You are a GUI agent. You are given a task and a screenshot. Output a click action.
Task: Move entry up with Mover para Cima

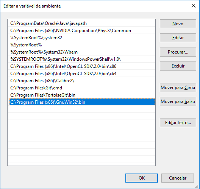[178, 88]
